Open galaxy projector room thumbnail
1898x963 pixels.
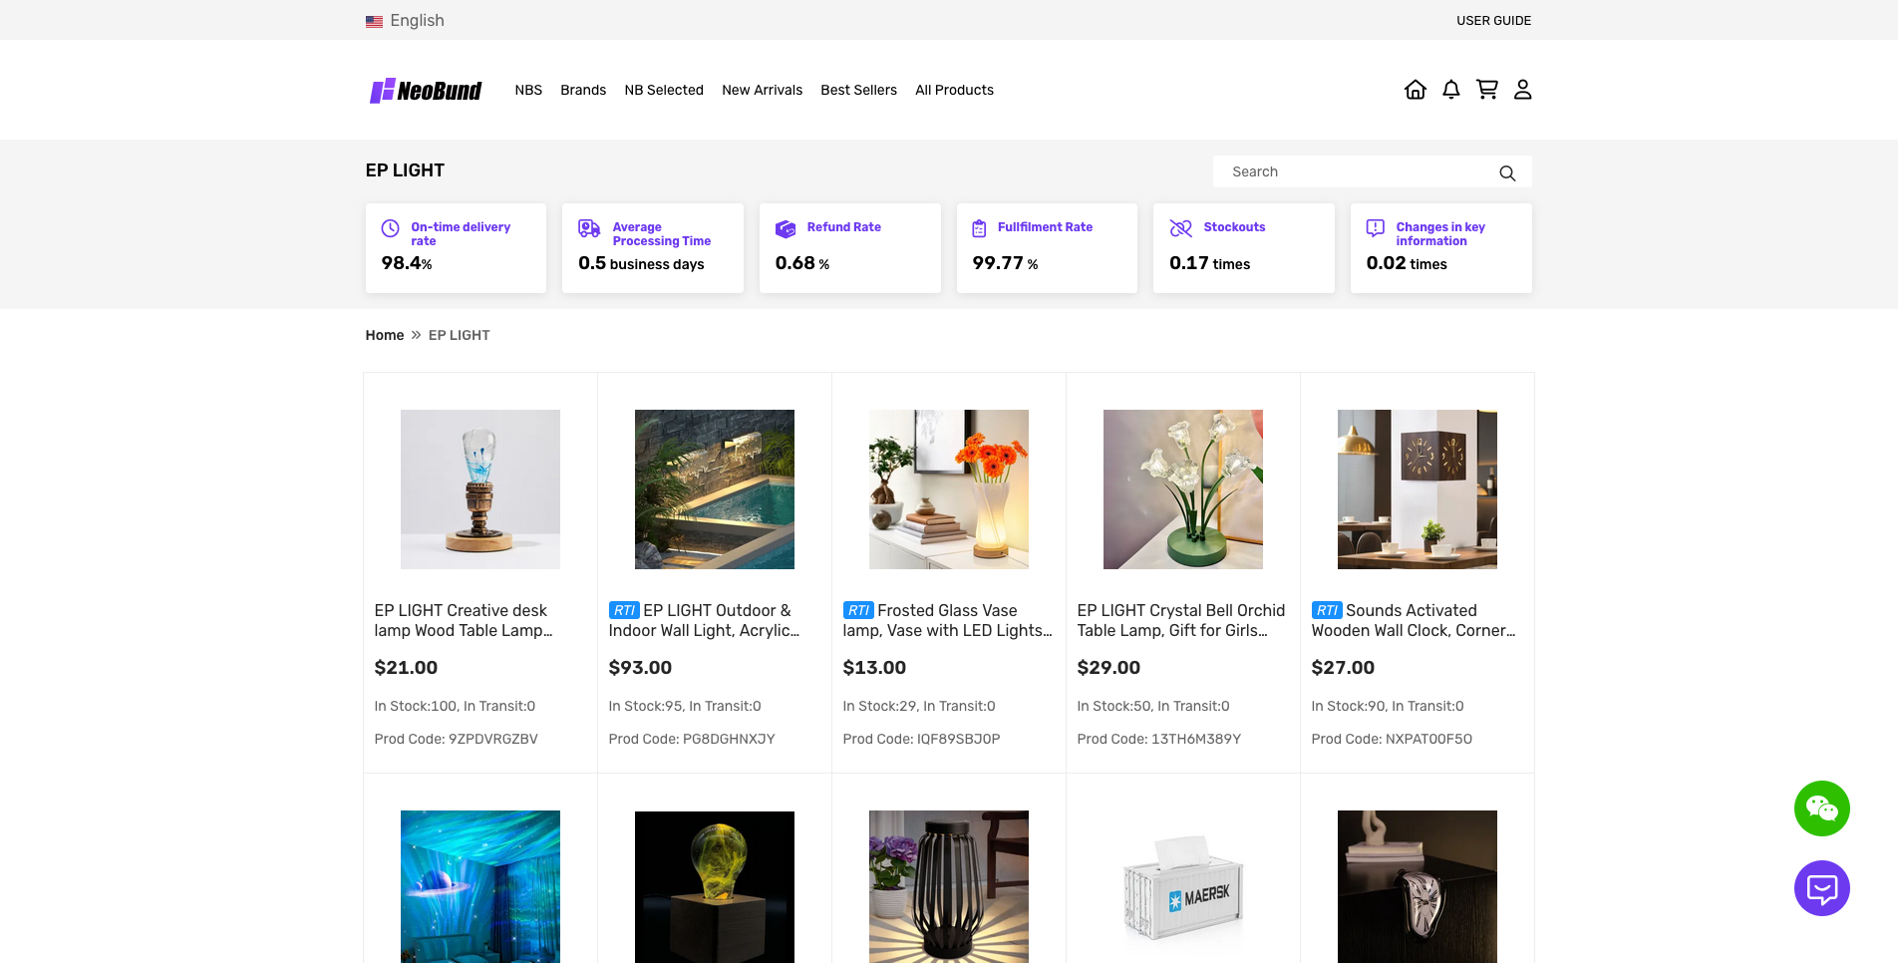pos(480,886)
